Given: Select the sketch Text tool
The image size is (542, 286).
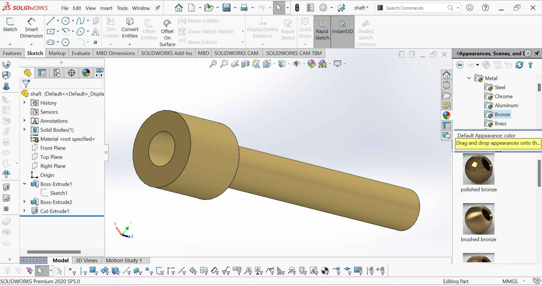Looking at the screenshot, I should click(x=95, y=32).
